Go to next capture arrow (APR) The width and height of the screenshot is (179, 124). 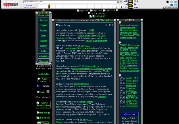coord(135,5)
